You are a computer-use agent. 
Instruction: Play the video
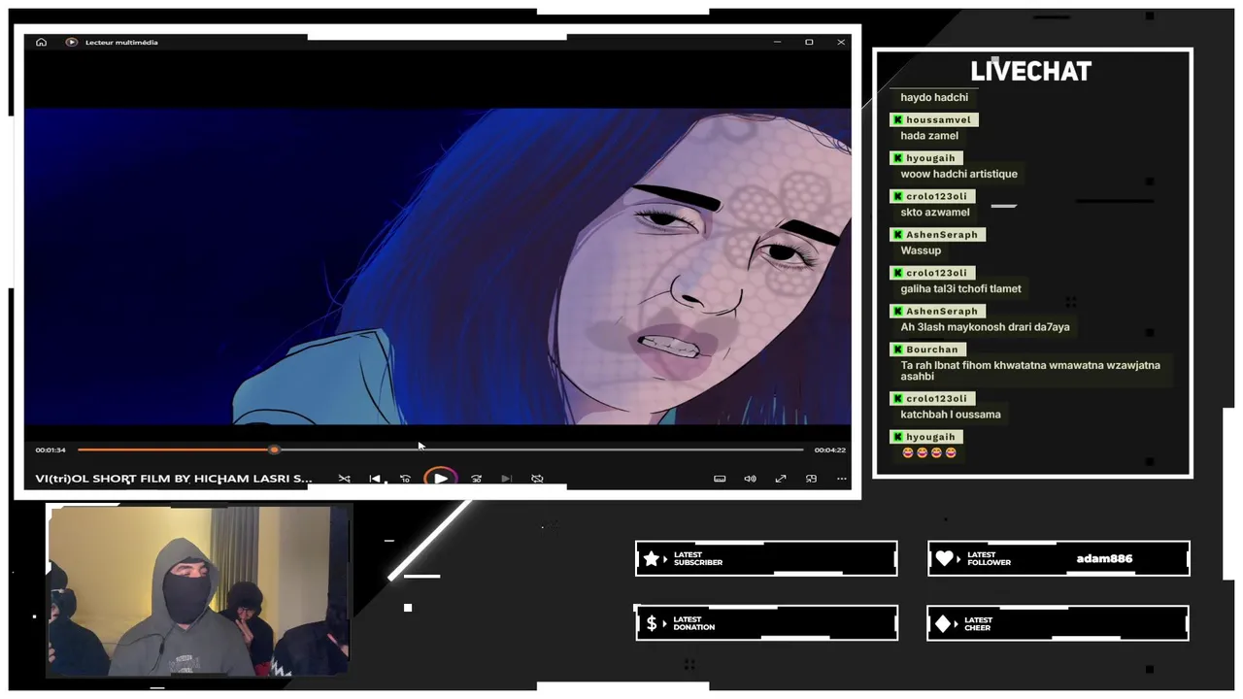coord(440,479)
